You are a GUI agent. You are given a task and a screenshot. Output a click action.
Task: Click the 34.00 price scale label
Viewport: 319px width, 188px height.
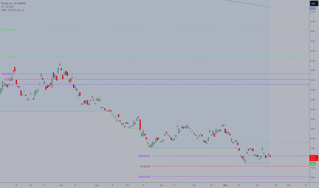point(312,99)
